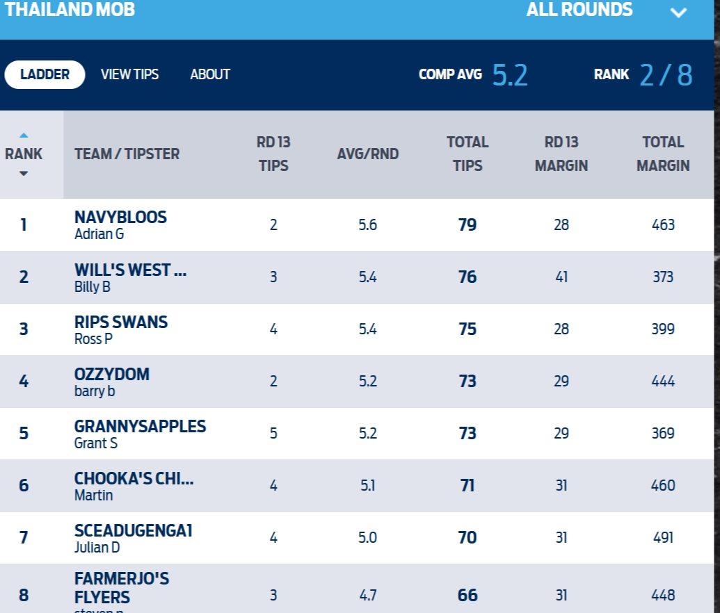Sort by RD 13 TIPS column
Screen dimensions: 720x613
(273, 154)
